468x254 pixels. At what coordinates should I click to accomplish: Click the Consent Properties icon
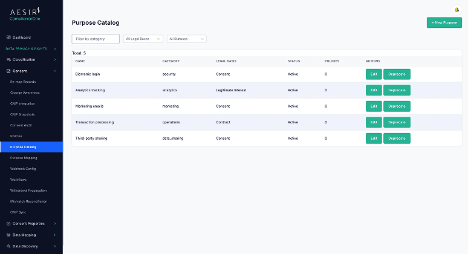[8, 224]
